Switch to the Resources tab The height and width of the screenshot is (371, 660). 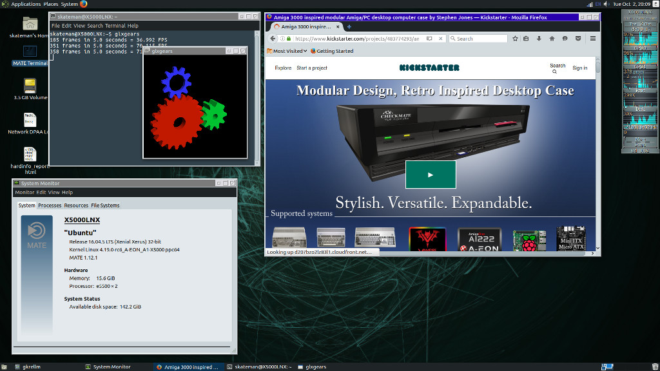tap(76, 205)
